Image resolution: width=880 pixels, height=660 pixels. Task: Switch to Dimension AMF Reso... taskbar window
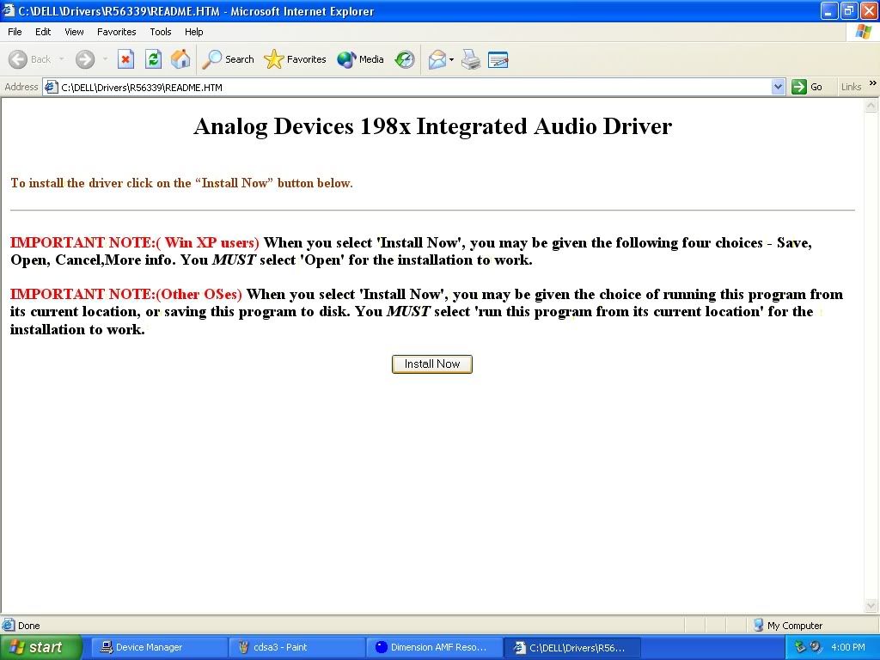434,647
